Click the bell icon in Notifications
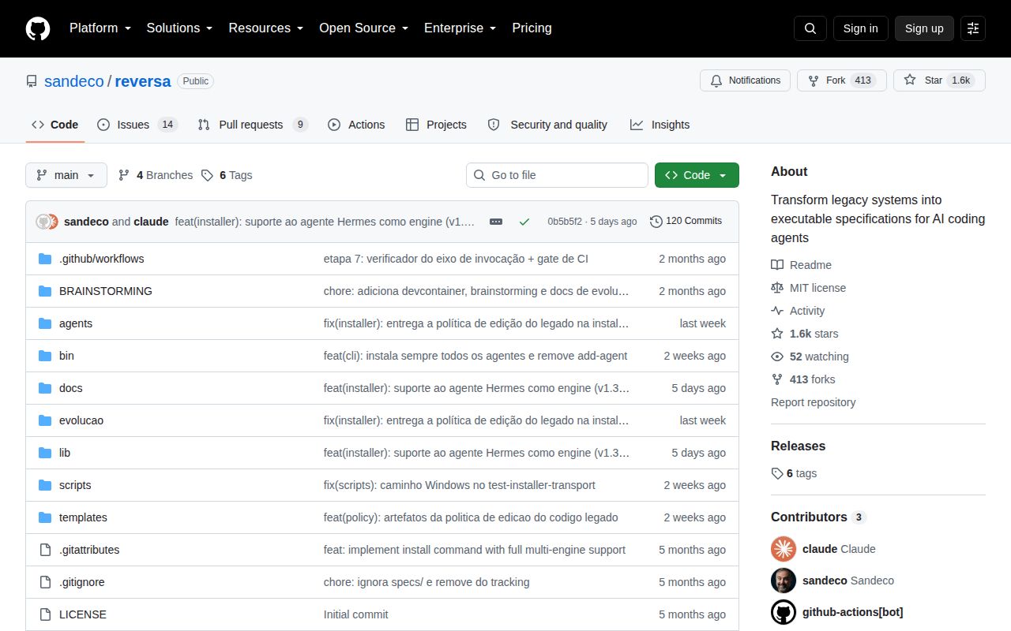 pos(716,80)
